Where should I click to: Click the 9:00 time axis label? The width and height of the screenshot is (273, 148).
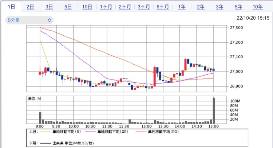[x=40, y=126]
